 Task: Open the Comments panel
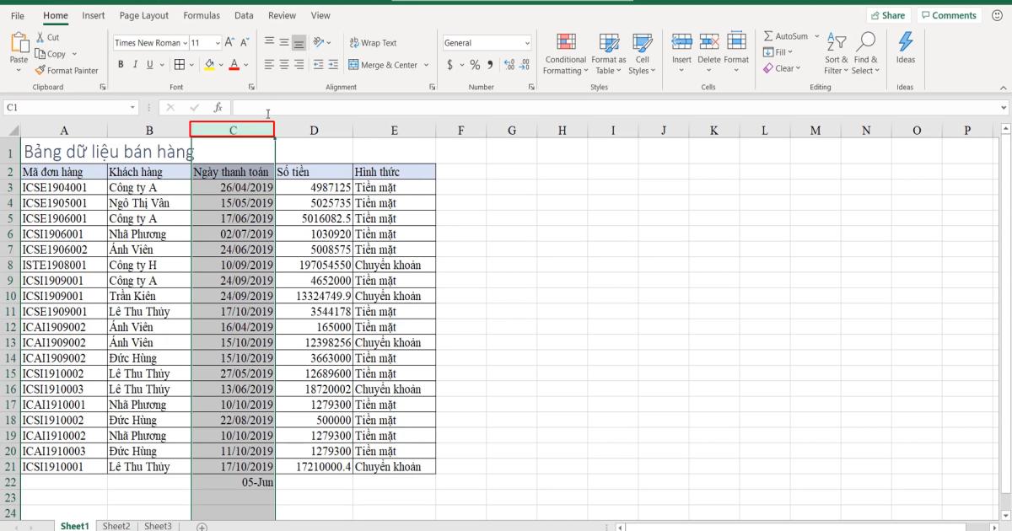[947, 14]
